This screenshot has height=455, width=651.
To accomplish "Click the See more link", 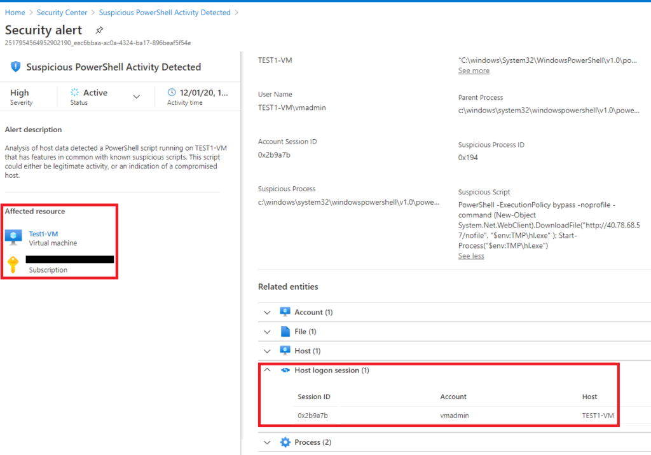I will coord(474,71).
